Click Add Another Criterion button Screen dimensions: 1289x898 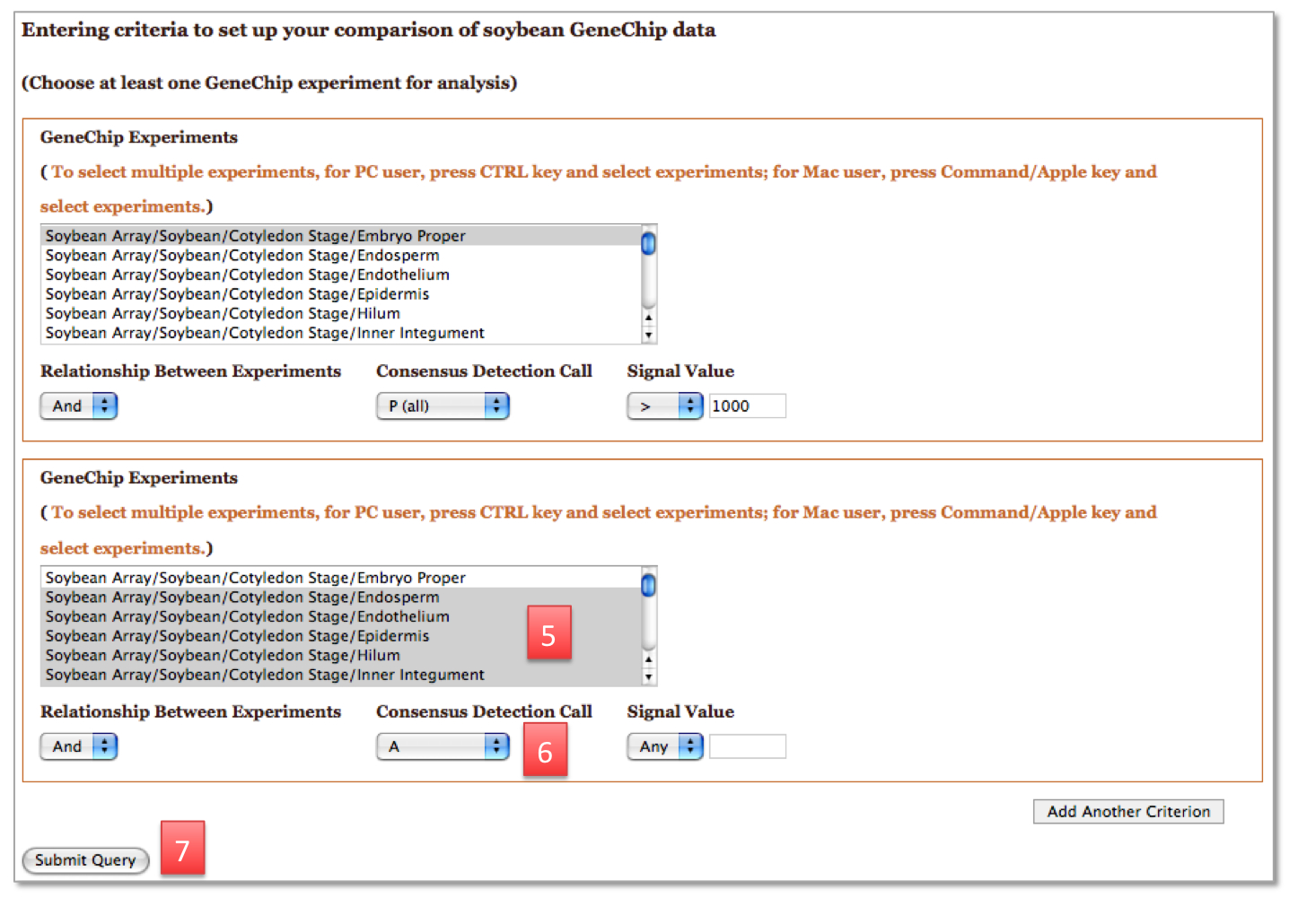click(1128, 812)
